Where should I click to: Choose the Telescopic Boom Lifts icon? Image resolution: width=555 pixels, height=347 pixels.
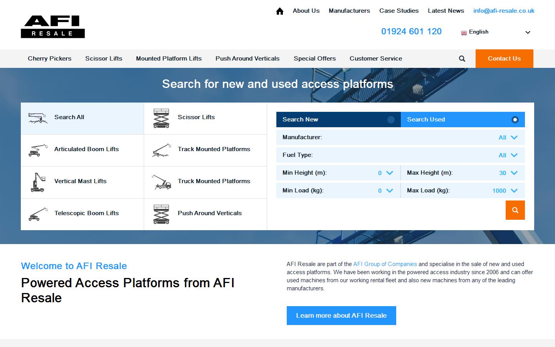click(38, 214)
